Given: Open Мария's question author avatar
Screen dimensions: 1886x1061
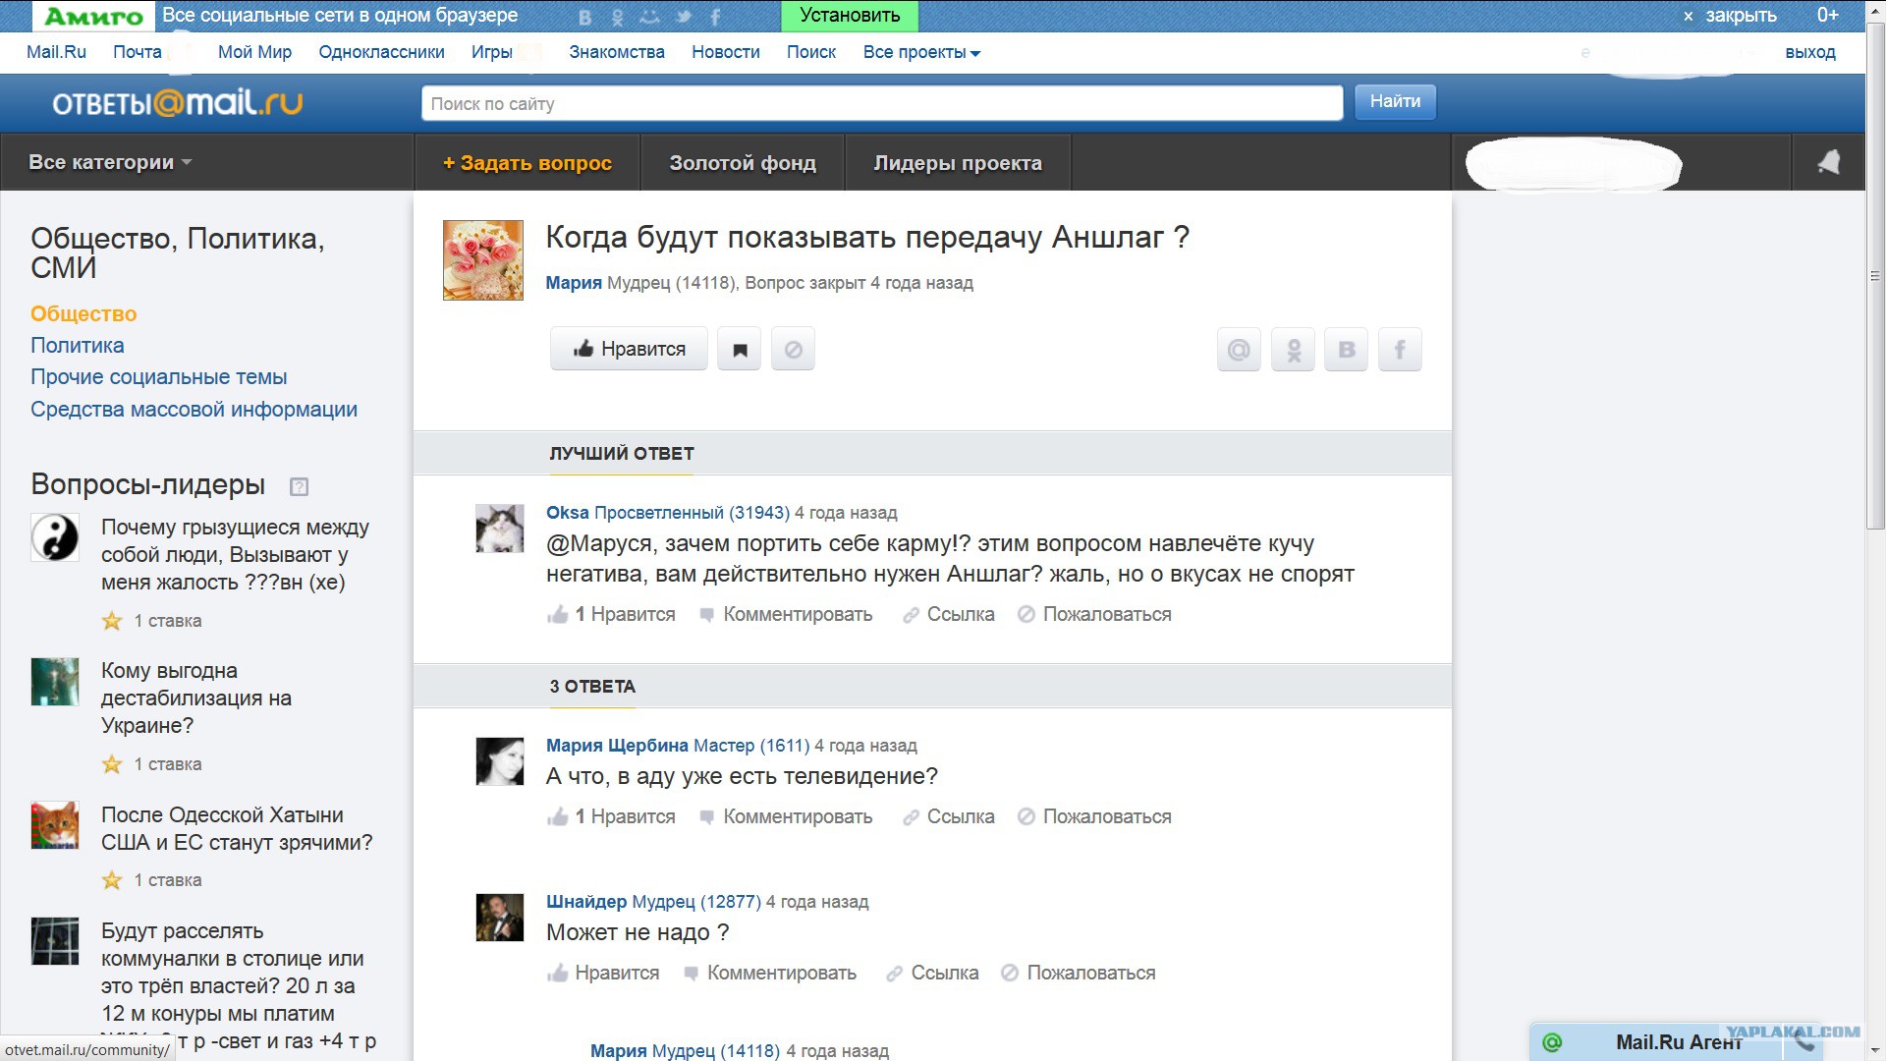Looking at the screenshot, I should coord(483,260).
